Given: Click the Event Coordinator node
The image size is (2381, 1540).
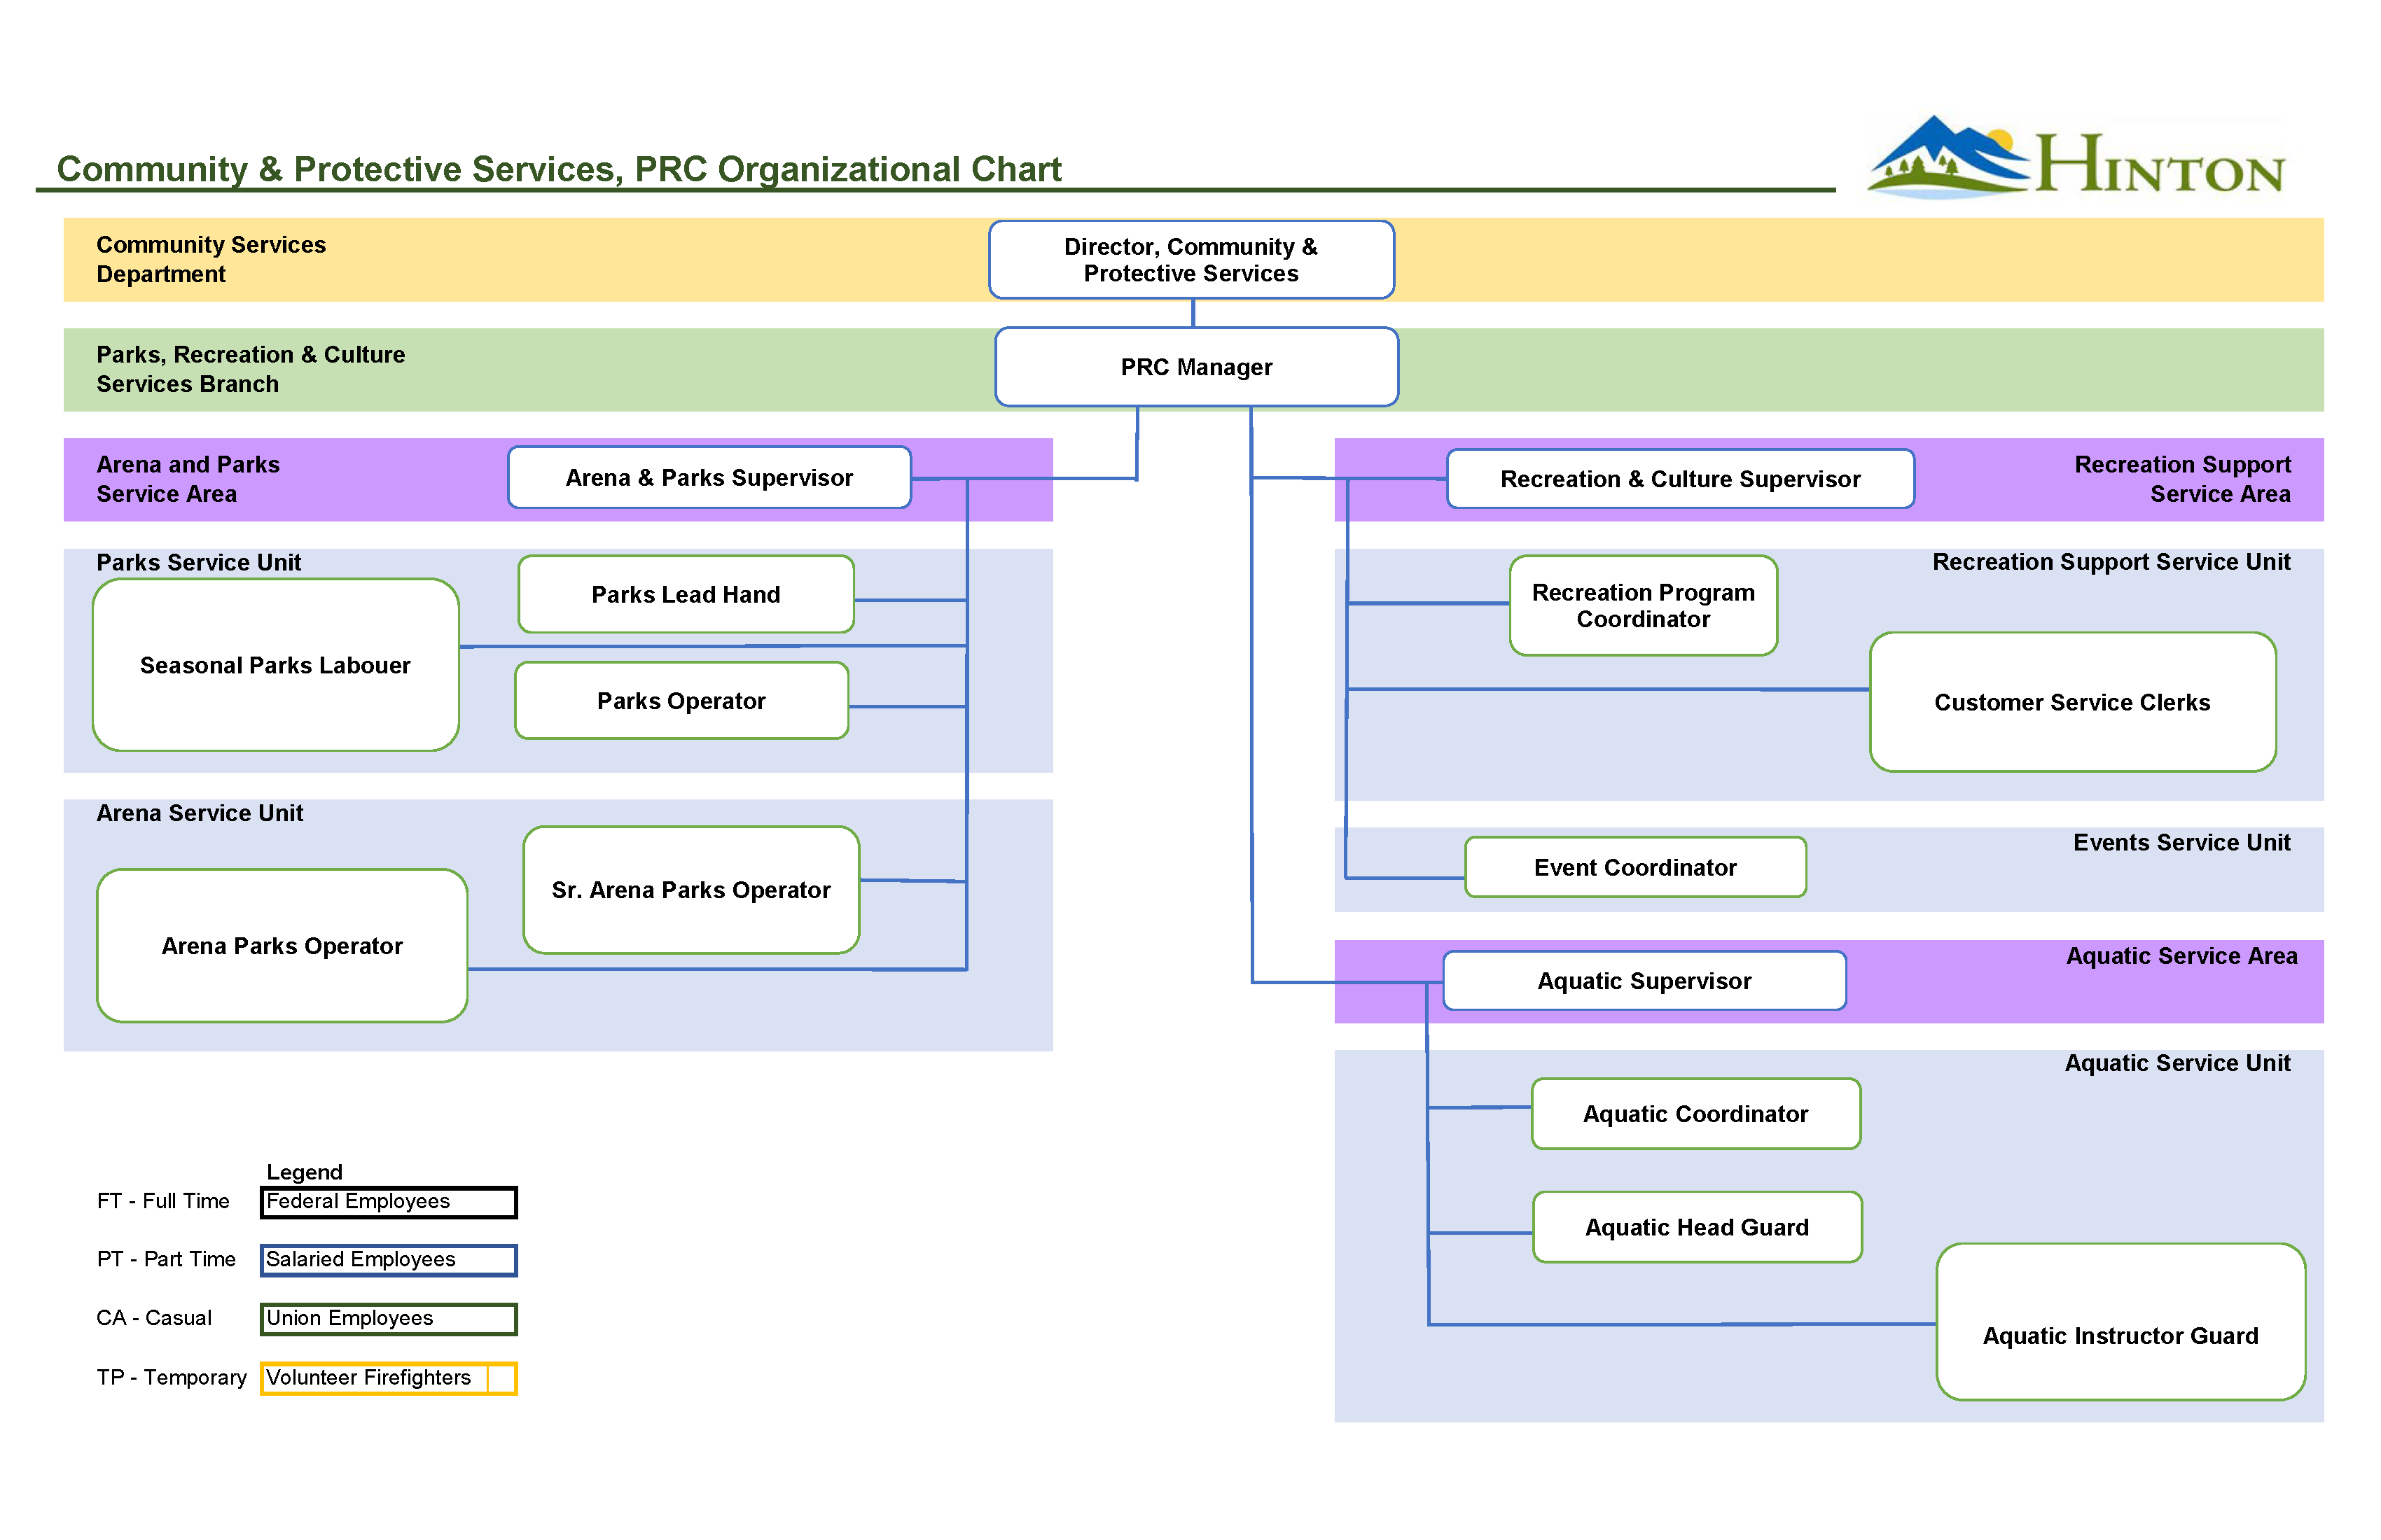Looking at the screenshot, I should point(1634,867).
